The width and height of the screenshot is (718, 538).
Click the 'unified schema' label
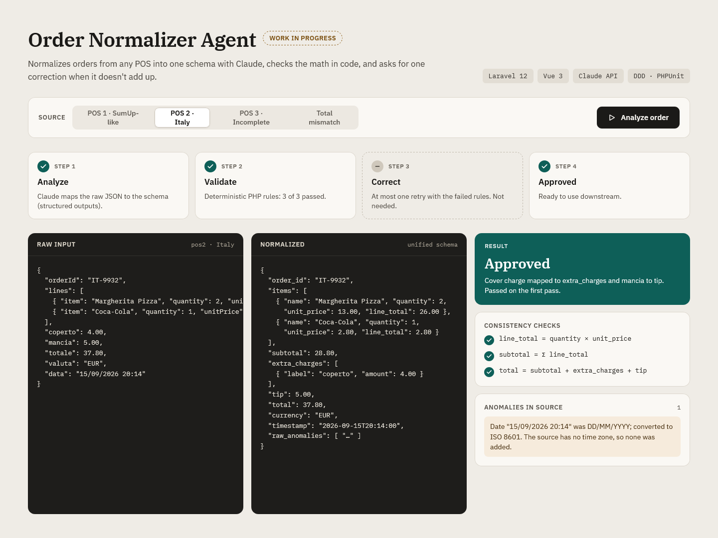click(432, 245)
